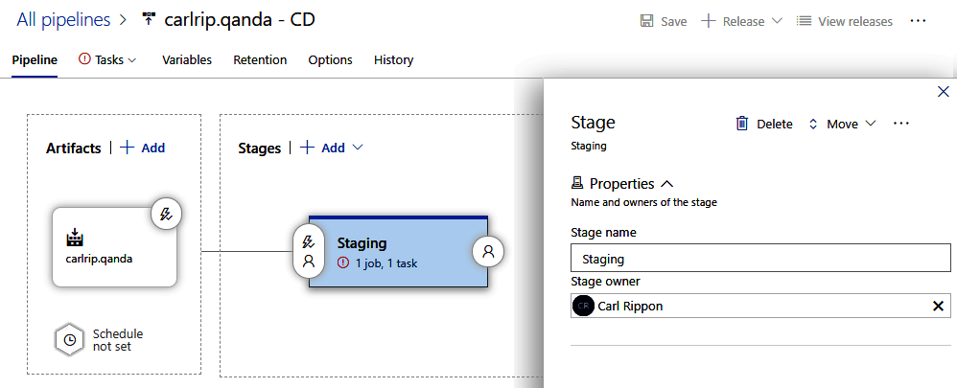Open post-deployment conditions on Staging stage

(x=488, y=252)
